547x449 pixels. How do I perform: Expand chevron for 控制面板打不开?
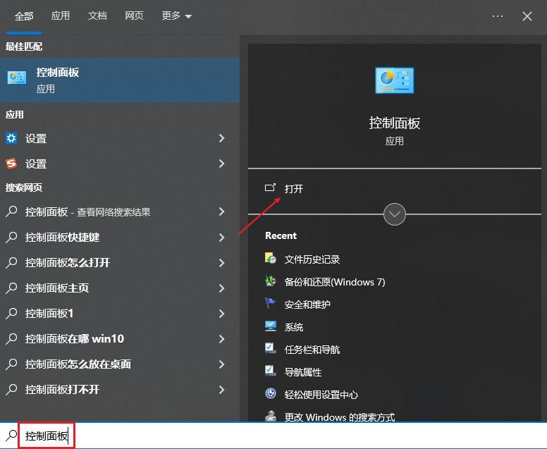[x=221, y=389]
